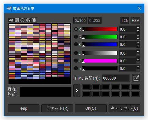Increase the G value with up arrow
Image resolution: width=148 pixels, height=120 pixels.
(x=138, y=35)
